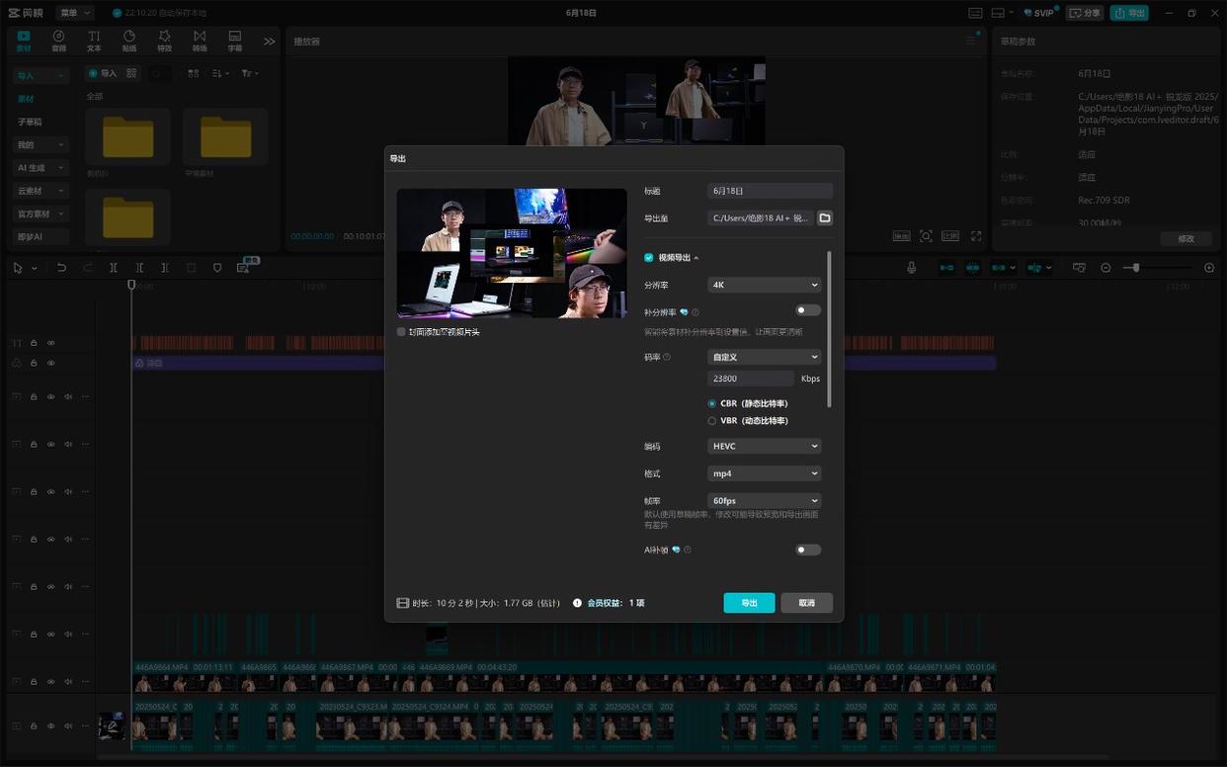Viewport: 1227px width, 767px height.
Task: Open the 帧率 60fps dropdown
Action: point(764,501)
